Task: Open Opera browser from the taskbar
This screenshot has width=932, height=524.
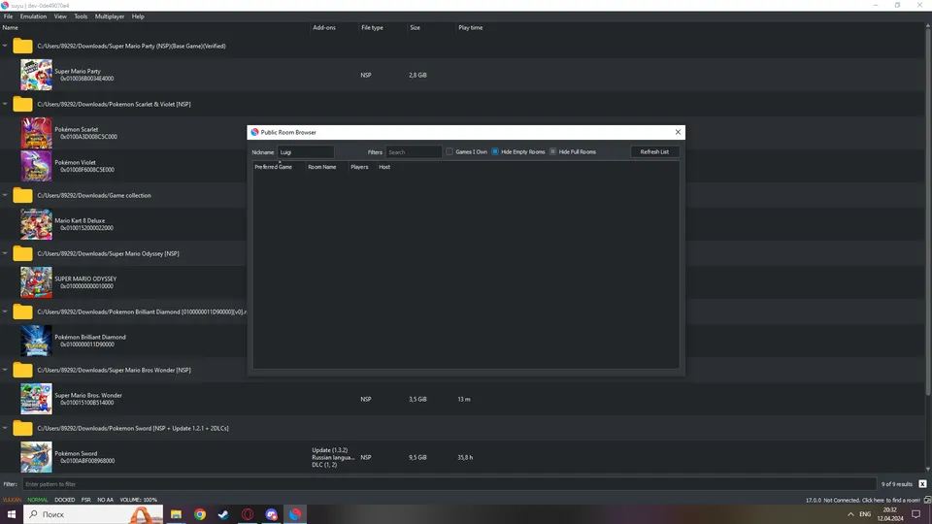Action: coord(248,514)
